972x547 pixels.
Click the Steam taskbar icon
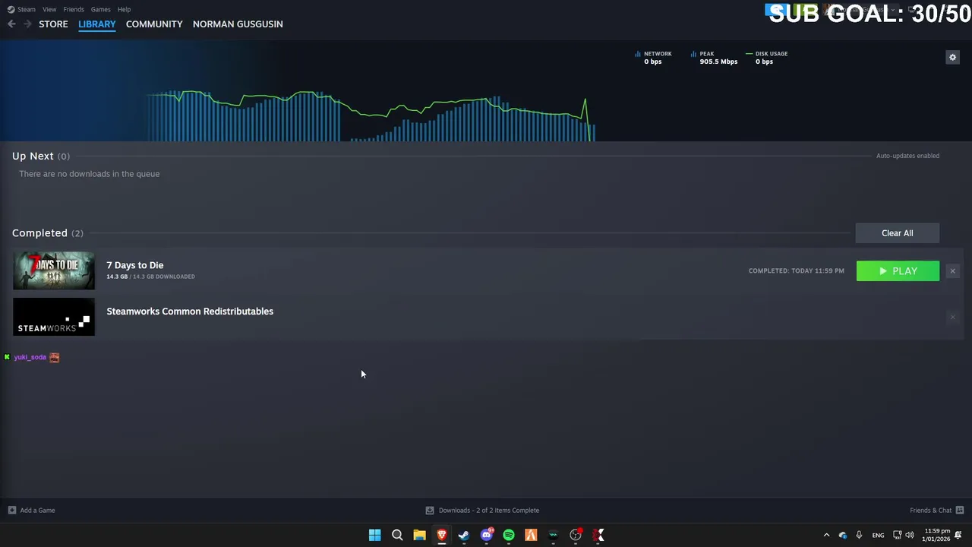click(464, 535)
